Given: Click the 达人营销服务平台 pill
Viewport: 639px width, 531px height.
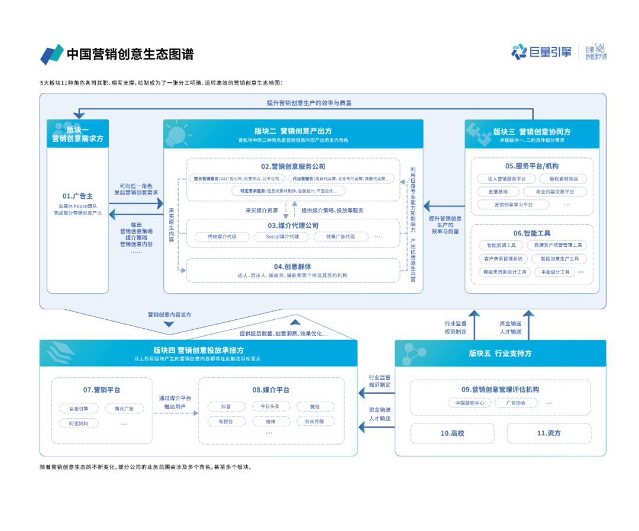Looking at the screenshot, I should pyautogui.click(x=506, y=179).
